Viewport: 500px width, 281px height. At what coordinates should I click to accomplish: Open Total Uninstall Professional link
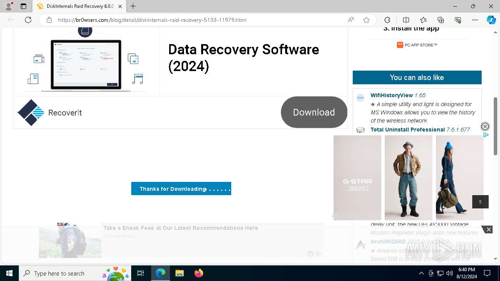[x=420, y=130]
